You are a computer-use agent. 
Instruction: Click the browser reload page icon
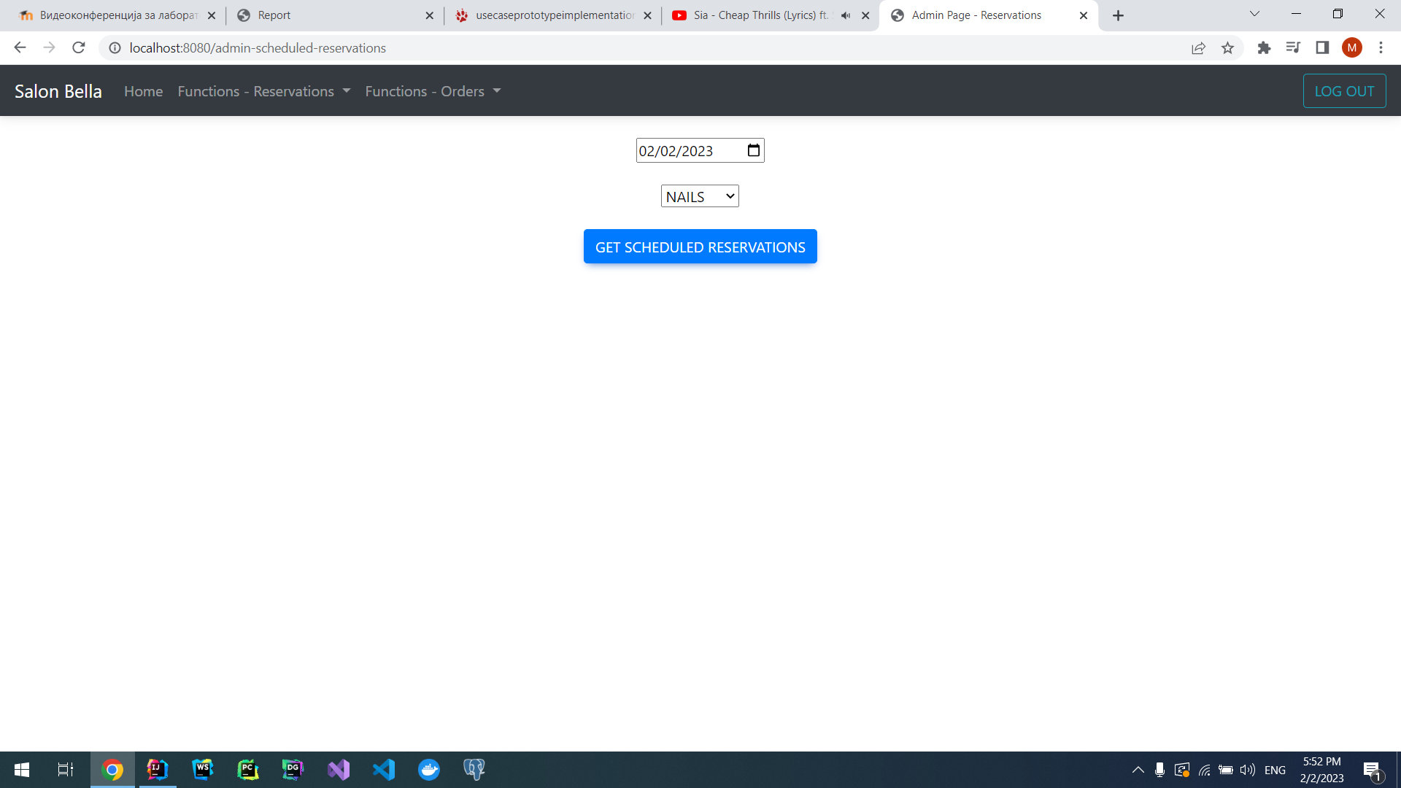pyautogui.click(x=79, y=48)
